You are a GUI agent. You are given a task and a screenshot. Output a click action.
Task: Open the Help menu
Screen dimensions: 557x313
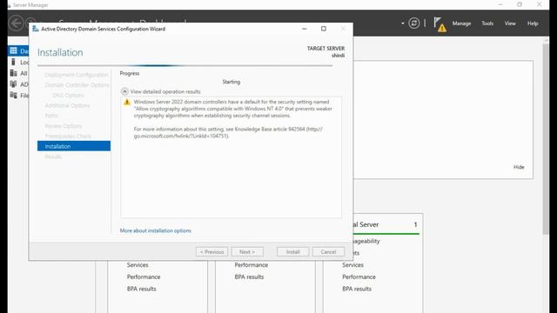click(x=533, y=23)
